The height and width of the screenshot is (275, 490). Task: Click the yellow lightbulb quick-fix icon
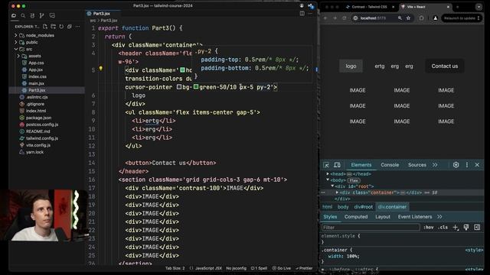tap(100, 68)
